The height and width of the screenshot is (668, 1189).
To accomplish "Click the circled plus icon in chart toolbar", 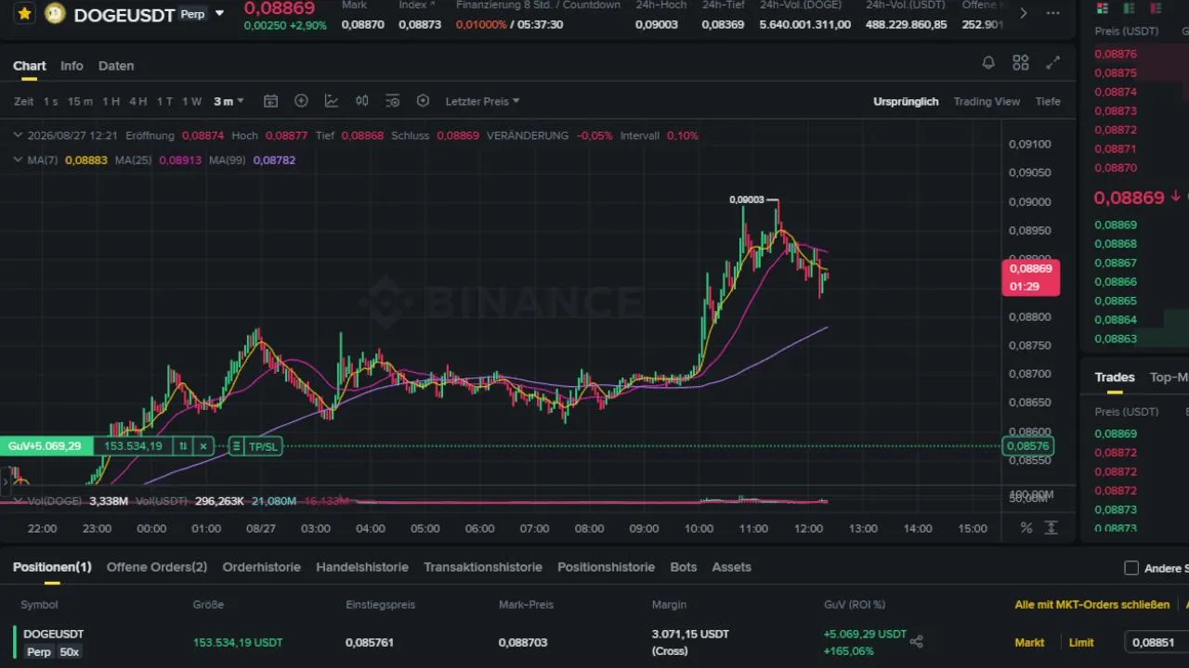I will [301, 101].
